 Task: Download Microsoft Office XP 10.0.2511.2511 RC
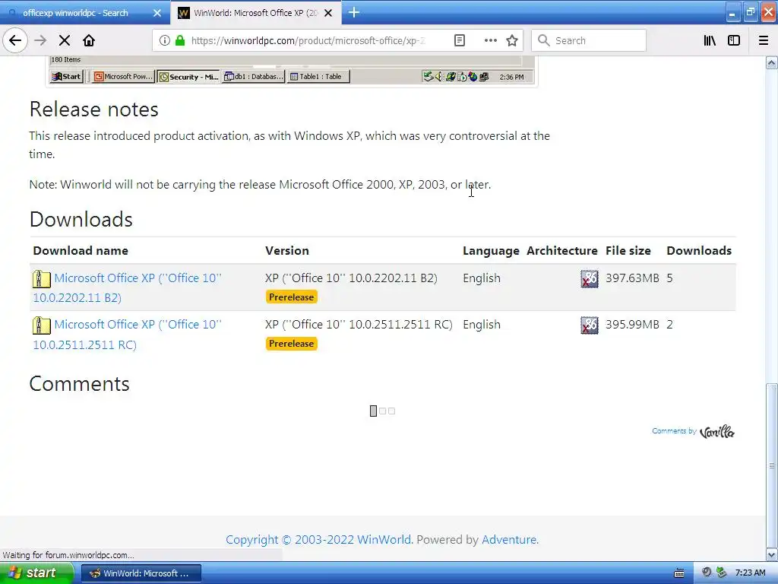tap(127, 335)
